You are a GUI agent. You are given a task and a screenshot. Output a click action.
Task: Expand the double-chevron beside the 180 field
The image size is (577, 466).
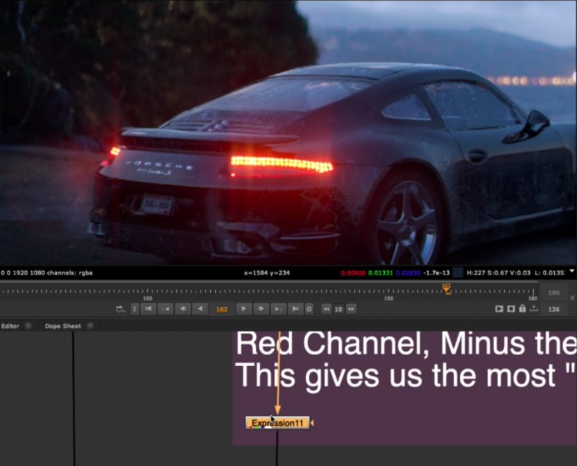point(572,297)
